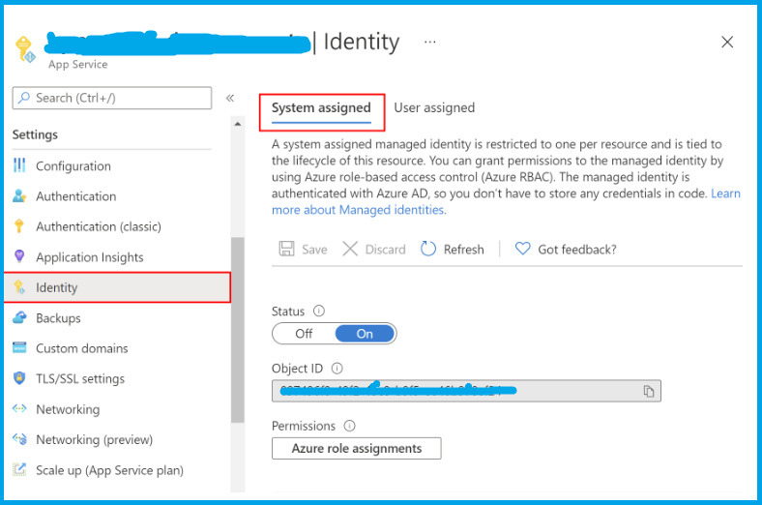Click the Settings section heading
Image resolution: width=762 pixels, height=505 pixels.
(x=35, y=134)
